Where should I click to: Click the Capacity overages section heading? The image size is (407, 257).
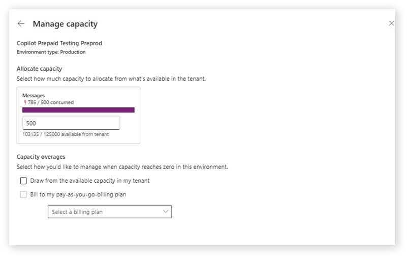[41, 157]
